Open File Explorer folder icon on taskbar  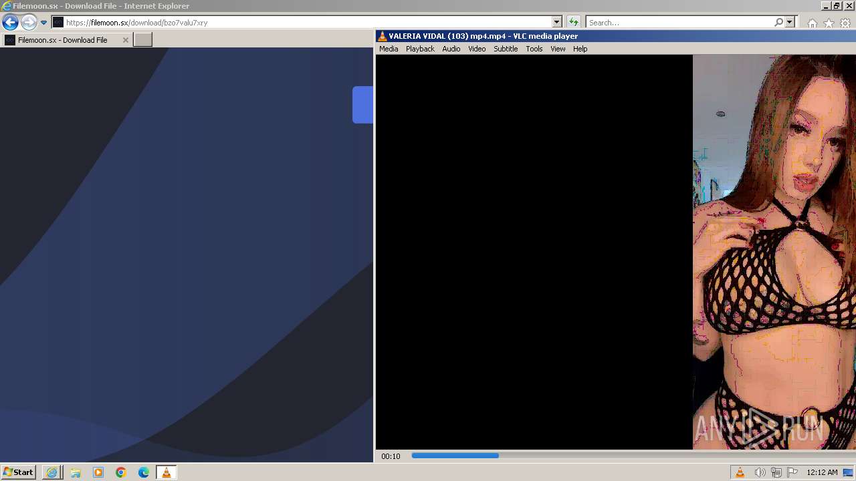coord(76,472)
